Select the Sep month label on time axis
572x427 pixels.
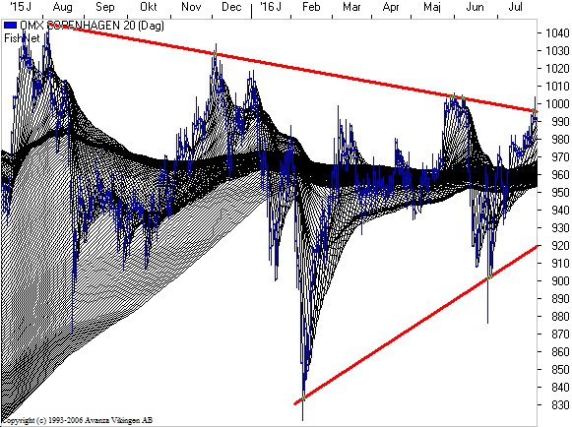[105, 7]
